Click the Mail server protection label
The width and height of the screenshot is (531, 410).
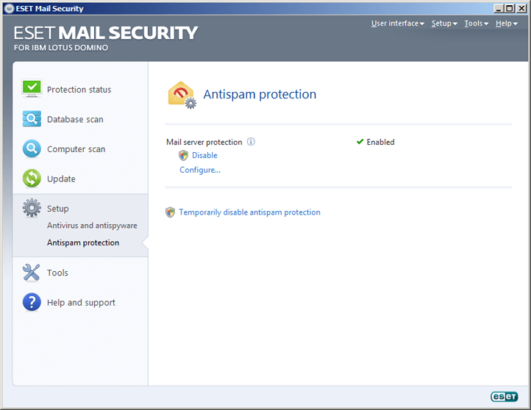click(x=204, y=142)
